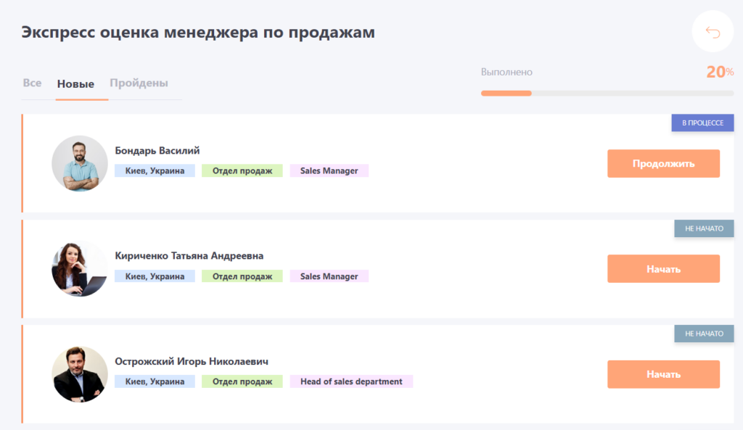Screen dimensions: 743x430
Task: Click the Выполнено progress bar
Action: 607,94
